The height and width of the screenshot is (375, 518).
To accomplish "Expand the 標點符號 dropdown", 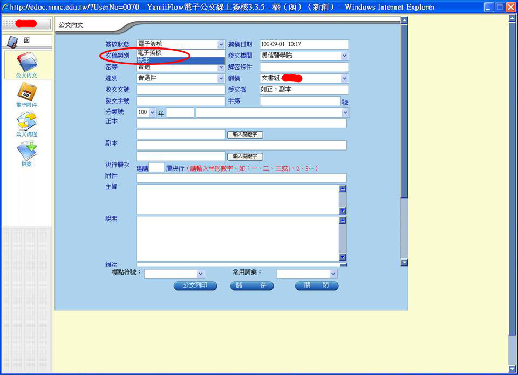I will pos(201,274).
